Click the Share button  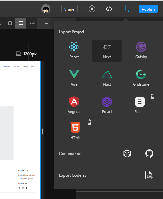point(69,9)
